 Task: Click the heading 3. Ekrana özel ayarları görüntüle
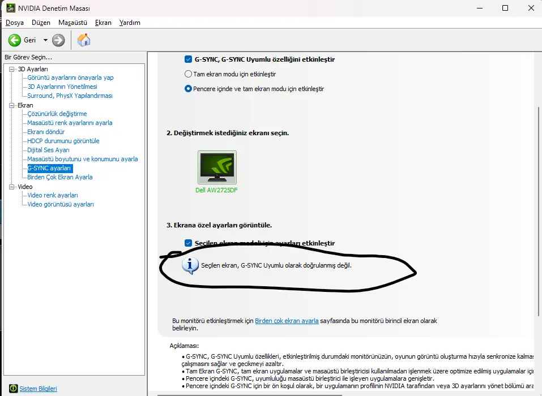tap(219, 225)
